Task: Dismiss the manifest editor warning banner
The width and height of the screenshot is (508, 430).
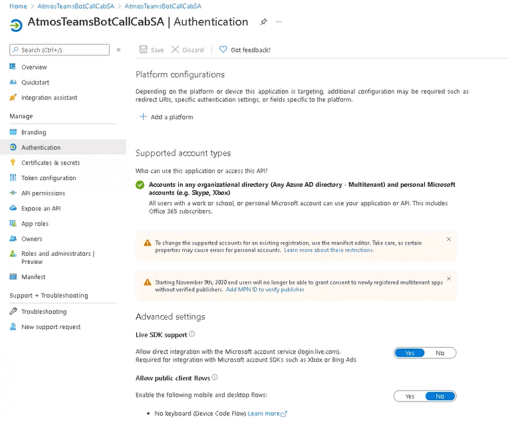Action: pos(449,239)
